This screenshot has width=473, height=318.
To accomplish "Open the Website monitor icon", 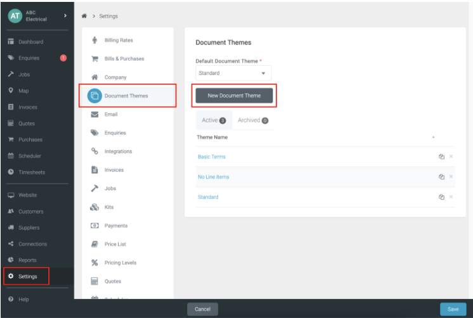I will click(x=11, y=195).
